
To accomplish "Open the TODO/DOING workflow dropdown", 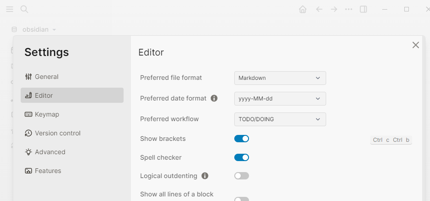I will click(280, 119).
